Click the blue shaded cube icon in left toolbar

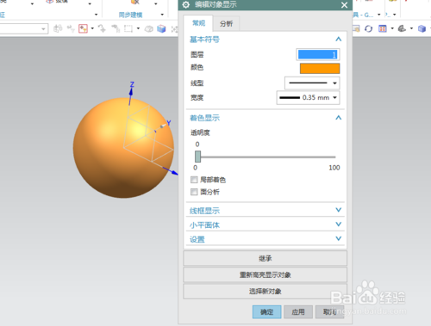[161, 28]
